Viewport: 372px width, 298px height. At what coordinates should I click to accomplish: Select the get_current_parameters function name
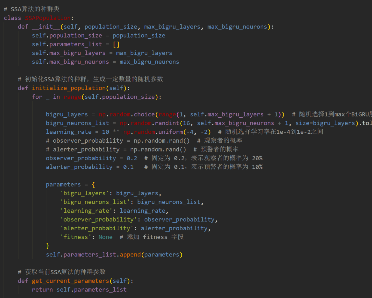pos(70,281)
